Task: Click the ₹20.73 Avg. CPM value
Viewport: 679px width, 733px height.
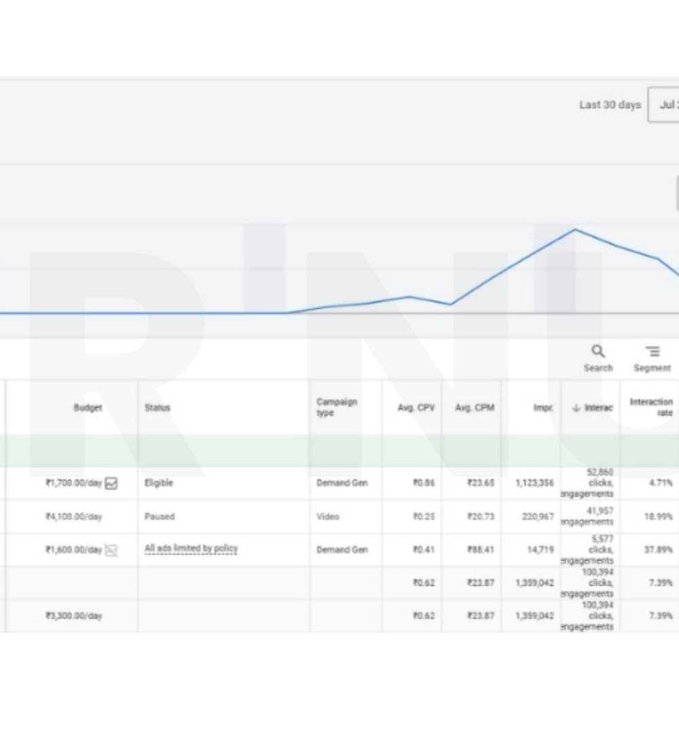Action: tap(481, 516)
